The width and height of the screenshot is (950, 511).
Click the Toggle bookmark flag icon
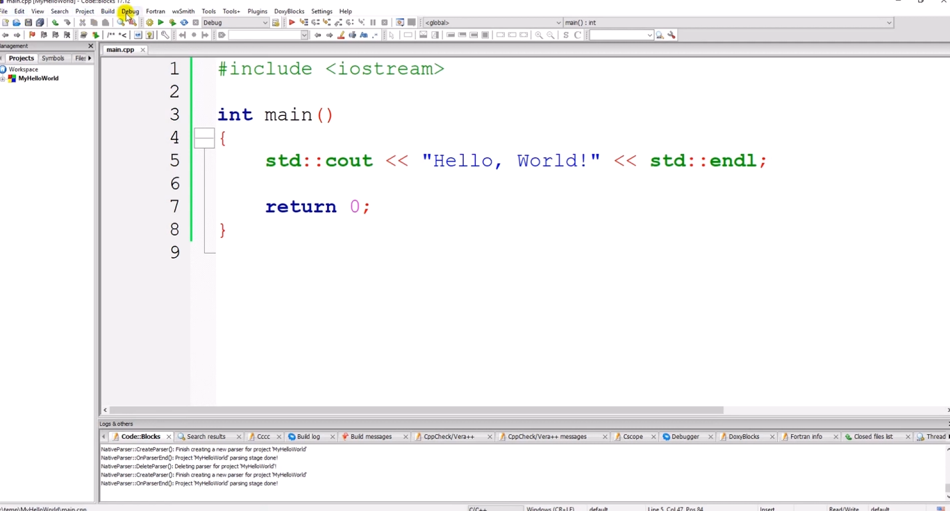pos(32,35)
